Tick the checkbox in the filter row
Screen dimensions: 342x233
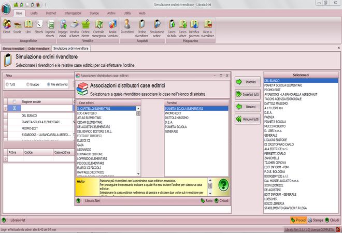pos(15,108)
